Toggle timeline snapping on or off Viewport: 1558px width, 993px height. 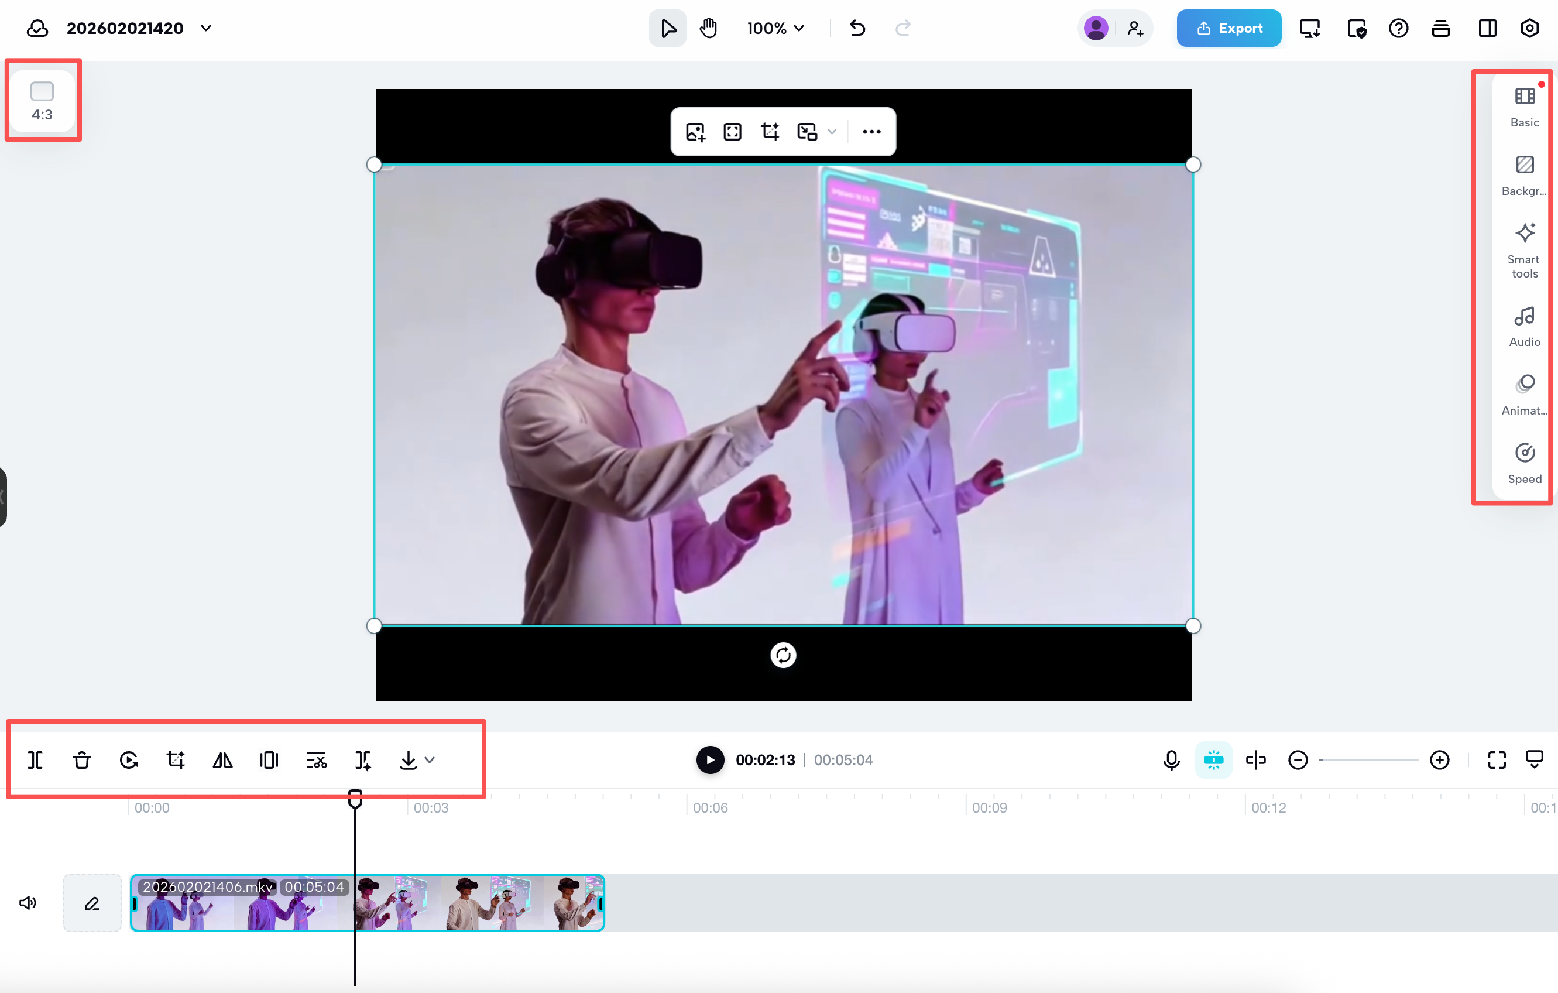pyautogui.click(x=1214, y=761)
